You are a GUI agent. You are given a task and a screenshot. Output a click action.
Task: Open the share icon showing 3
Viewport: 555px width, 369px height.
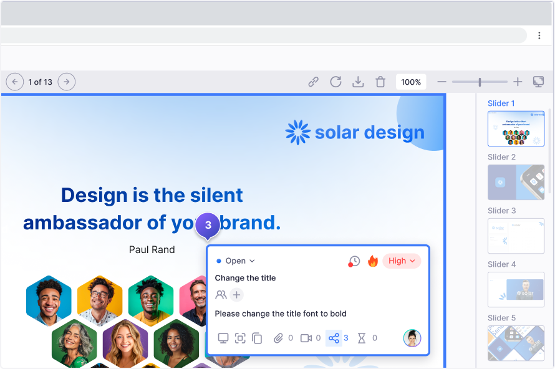pyautogui.click(x=334, y=338)
